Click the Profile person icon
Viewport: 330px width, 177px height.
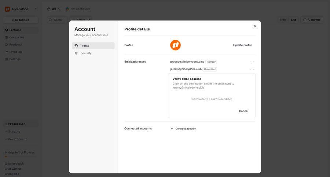coord(76,46)
